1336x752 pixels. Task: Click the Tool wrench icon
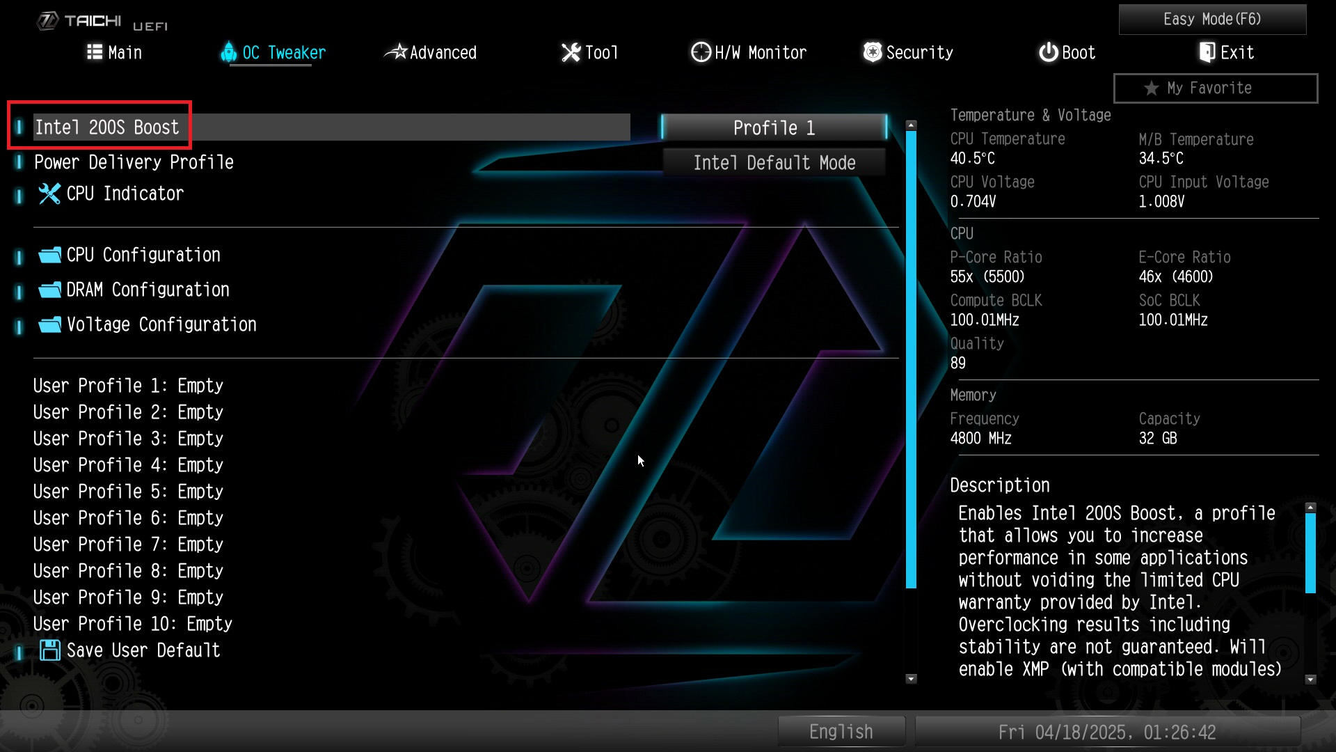571,52
